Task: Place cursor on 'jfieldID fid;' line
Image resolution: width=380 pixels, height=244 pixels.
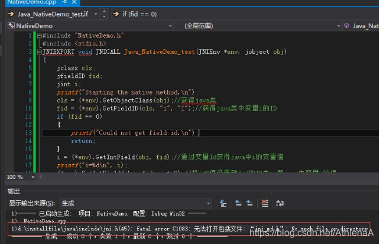Action: pos(80,76)
